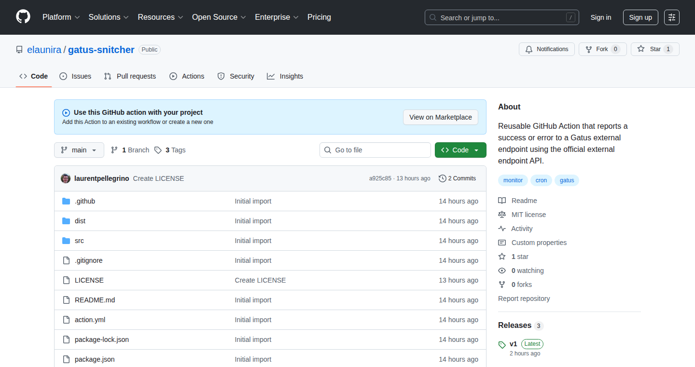Click the Sign up button
The image size is (695, 367).
coord(640,17)
